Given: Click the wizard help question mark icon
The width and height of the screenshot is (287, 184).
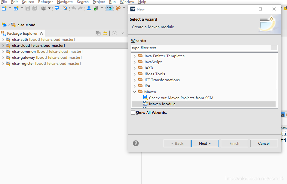Looking at the screenshot, I should click(136, 143).
